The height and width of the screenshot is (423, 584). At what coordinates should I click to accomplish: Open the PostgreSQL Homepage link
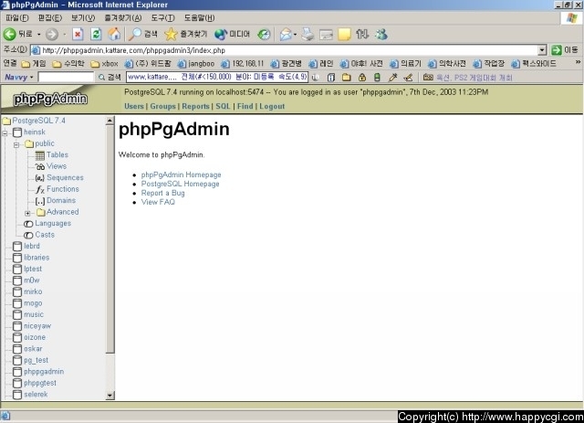[181, 184]
